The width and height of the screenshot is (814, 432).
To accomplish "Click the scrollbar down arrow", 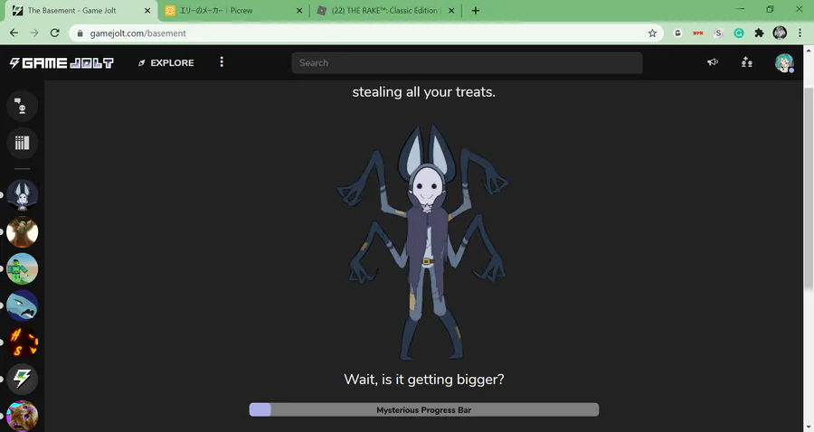I will click(809, 427).
